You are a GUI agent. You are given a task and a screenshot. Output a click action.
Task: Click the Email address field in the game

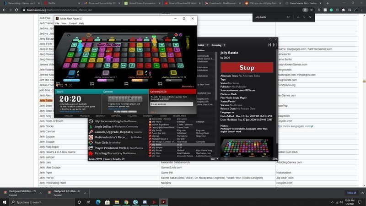172,104
